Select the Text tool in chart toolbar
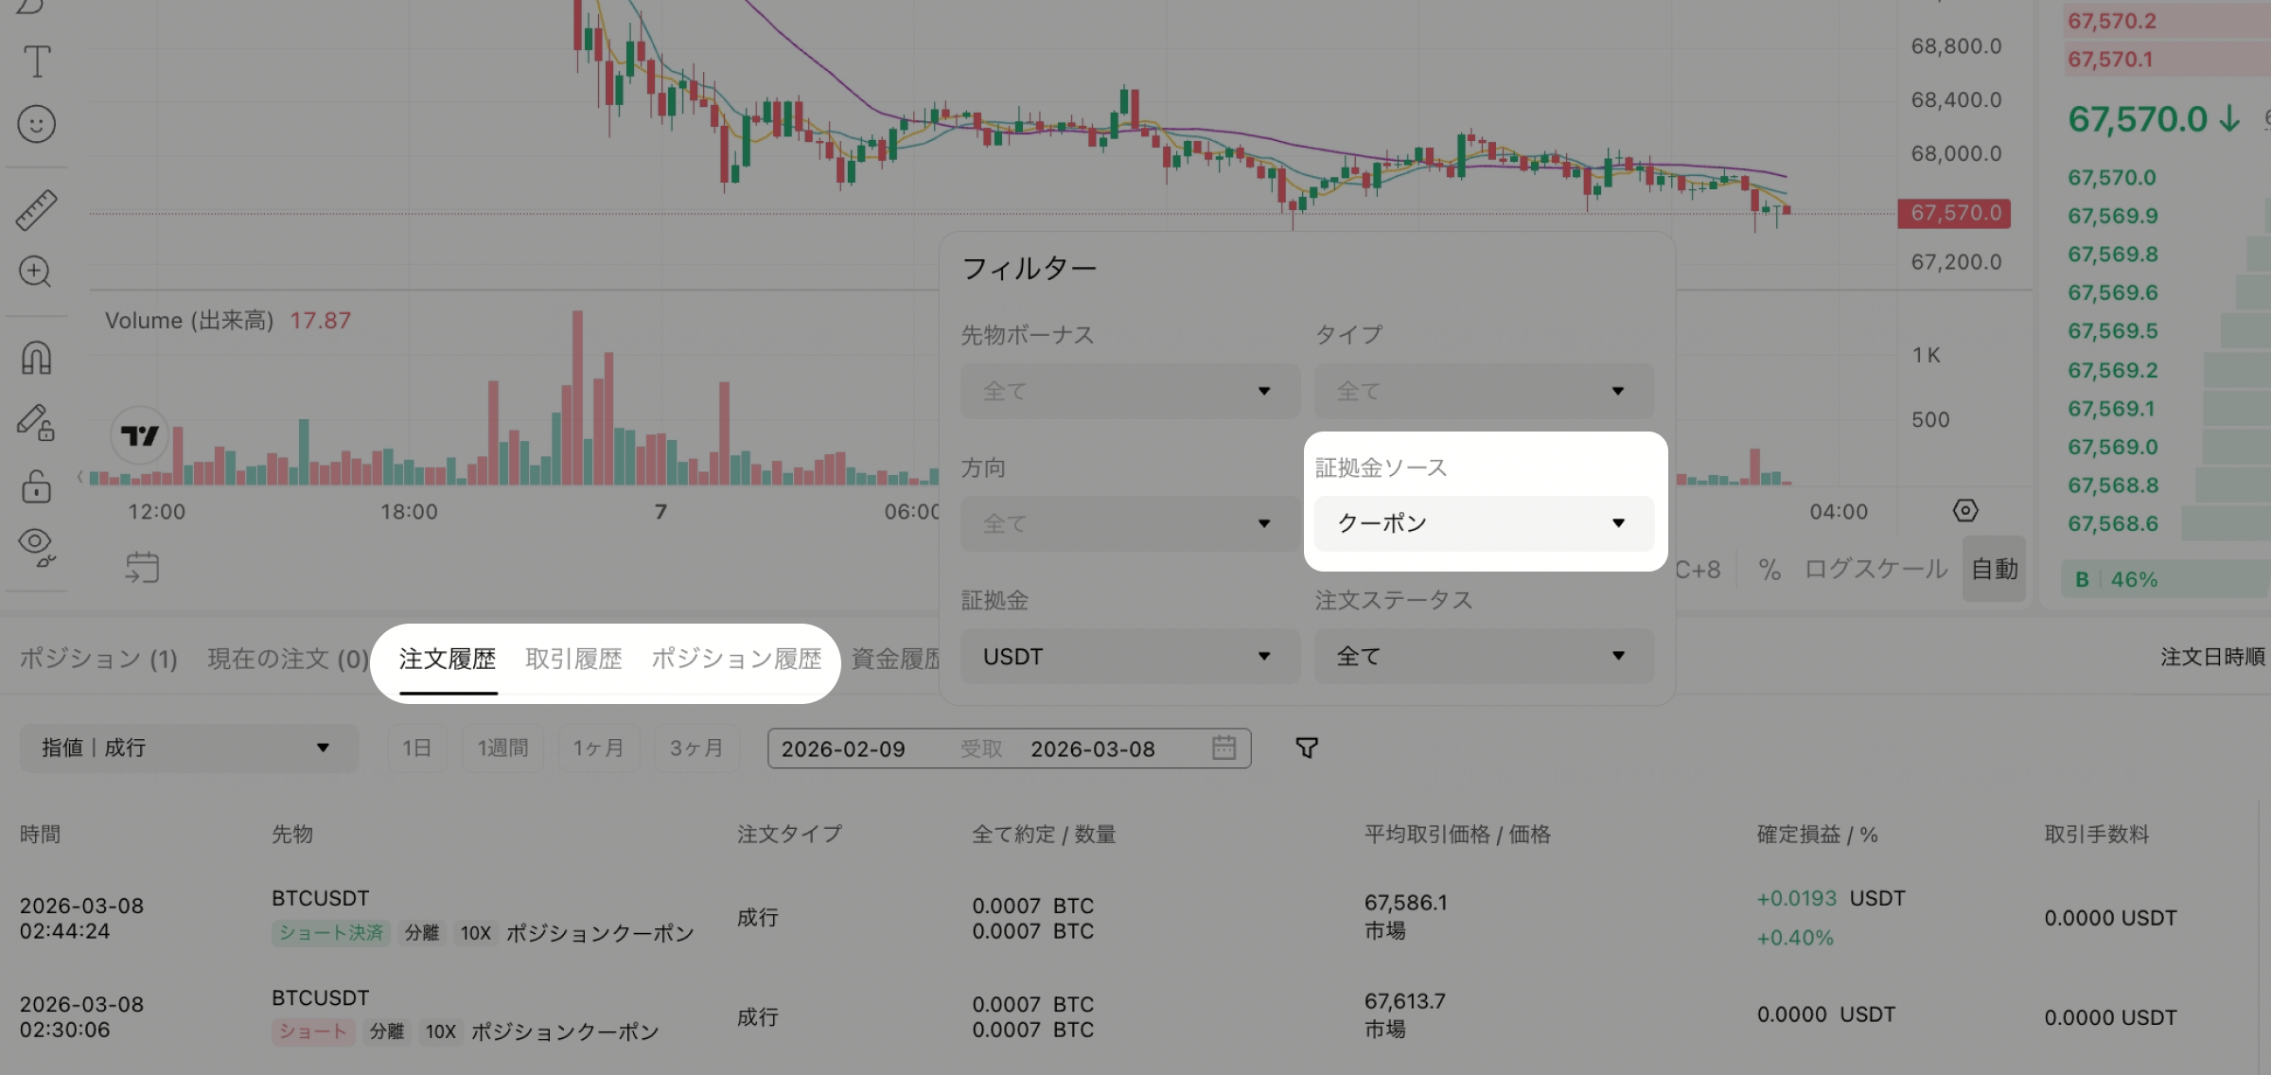Screen dimensions: 2271x1075 pos(37,62)
